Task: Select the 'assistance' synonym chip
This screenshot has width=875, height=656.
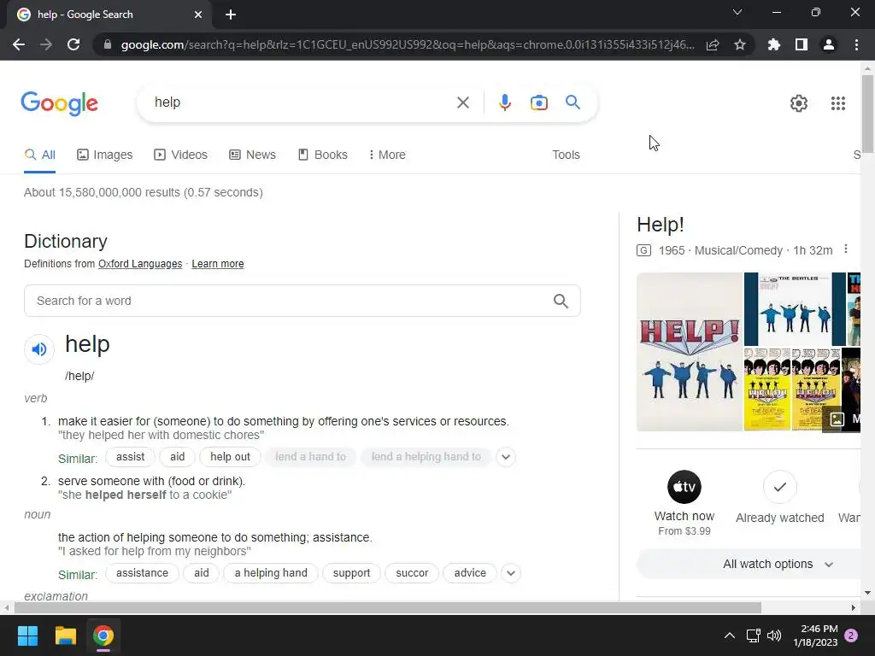Action: [142, 573]
